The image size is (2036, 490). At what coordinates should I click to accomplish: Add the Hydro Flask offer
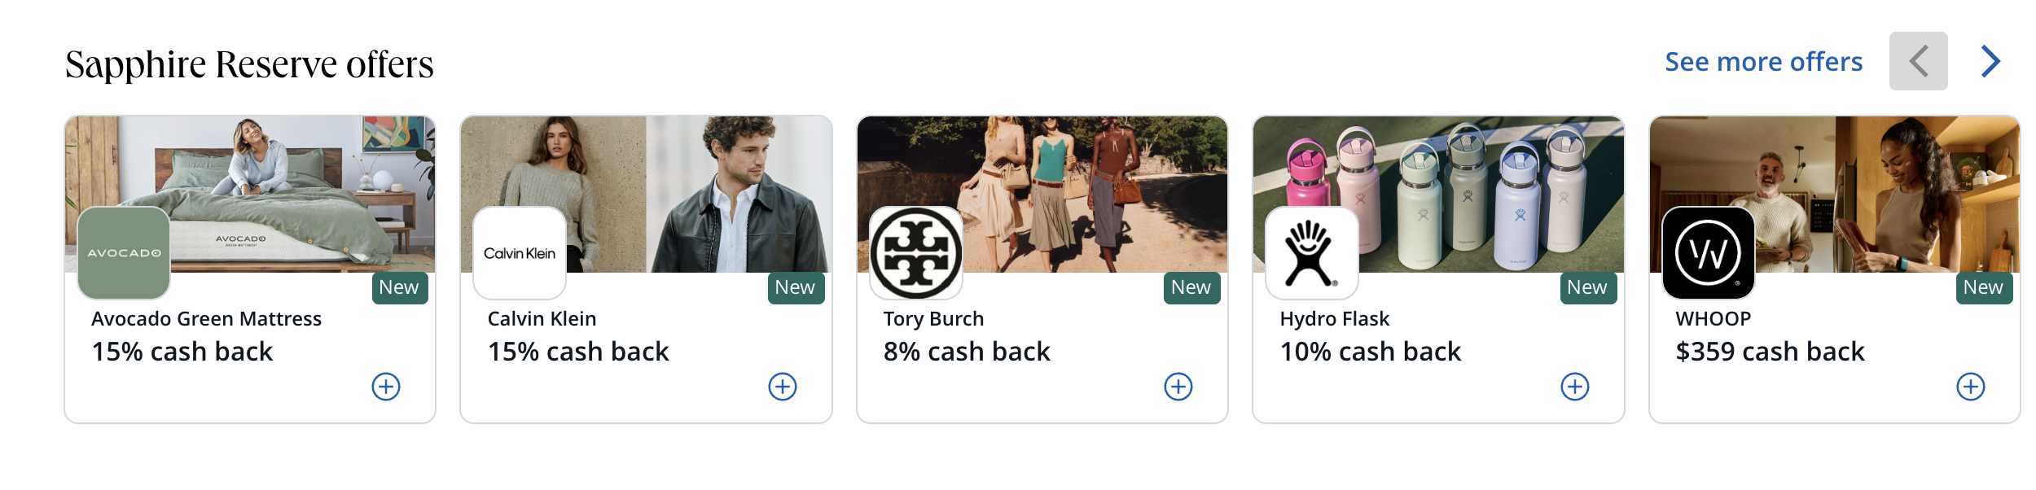1574,387
